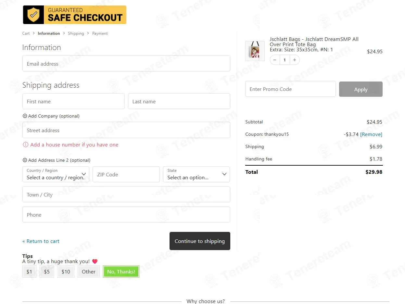The image size is (405, 304).
Task: Click the ZIP Code field
Action: tap(126, 174)
